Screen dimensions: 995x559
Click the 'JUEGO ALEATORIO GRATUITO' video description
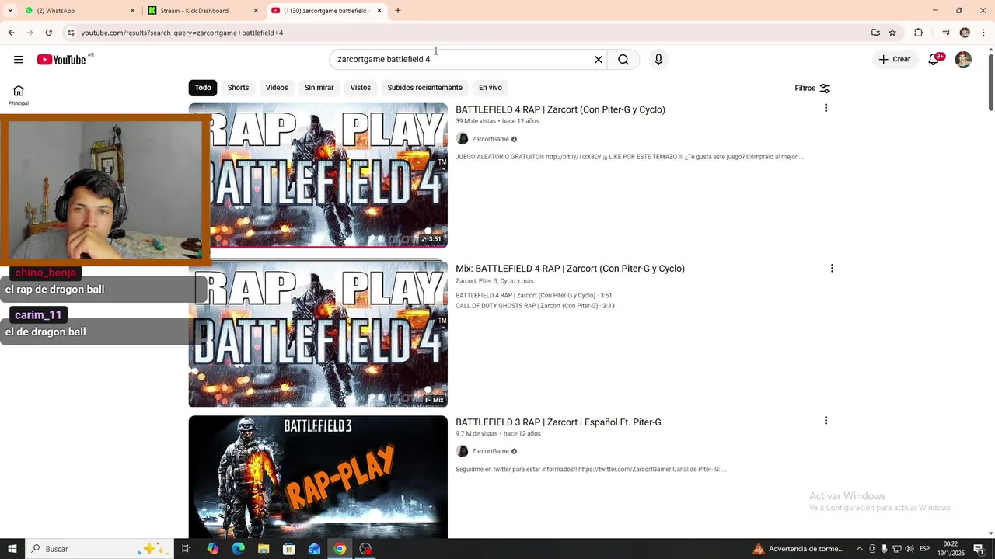tap(630, 157)
